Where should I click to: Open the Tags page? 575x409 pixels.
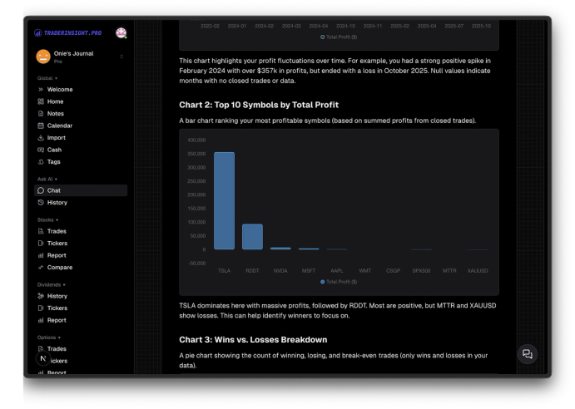pyautogui.click(x=53, y=162)
